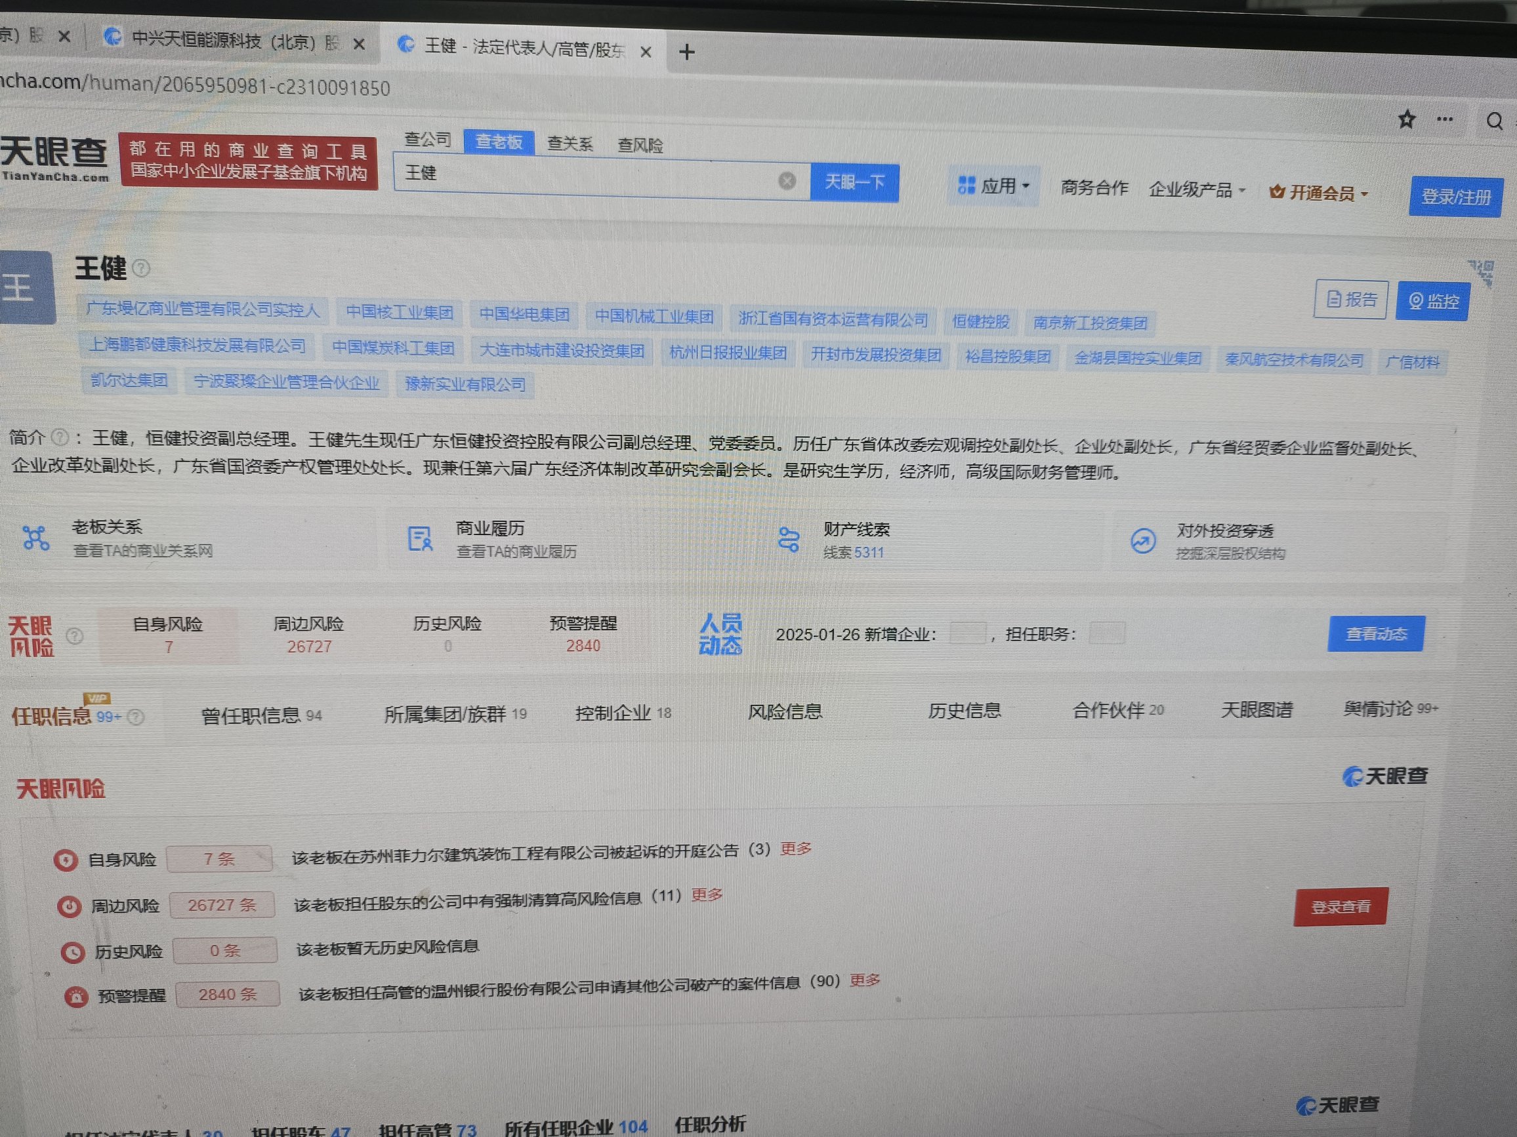
Task: Switch to the 合作伙伴 tab
Action: 1119,710
